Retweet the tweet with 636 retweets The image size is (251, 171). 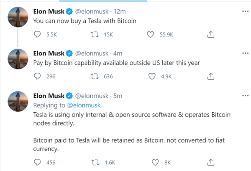[x=95, y=76]
